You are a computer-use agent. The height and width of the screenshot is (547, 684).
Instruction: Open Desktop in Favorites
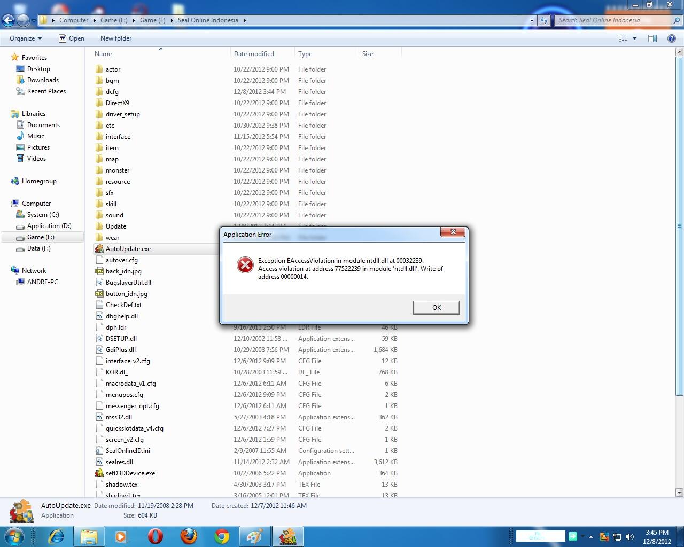(x=38, y=69)
